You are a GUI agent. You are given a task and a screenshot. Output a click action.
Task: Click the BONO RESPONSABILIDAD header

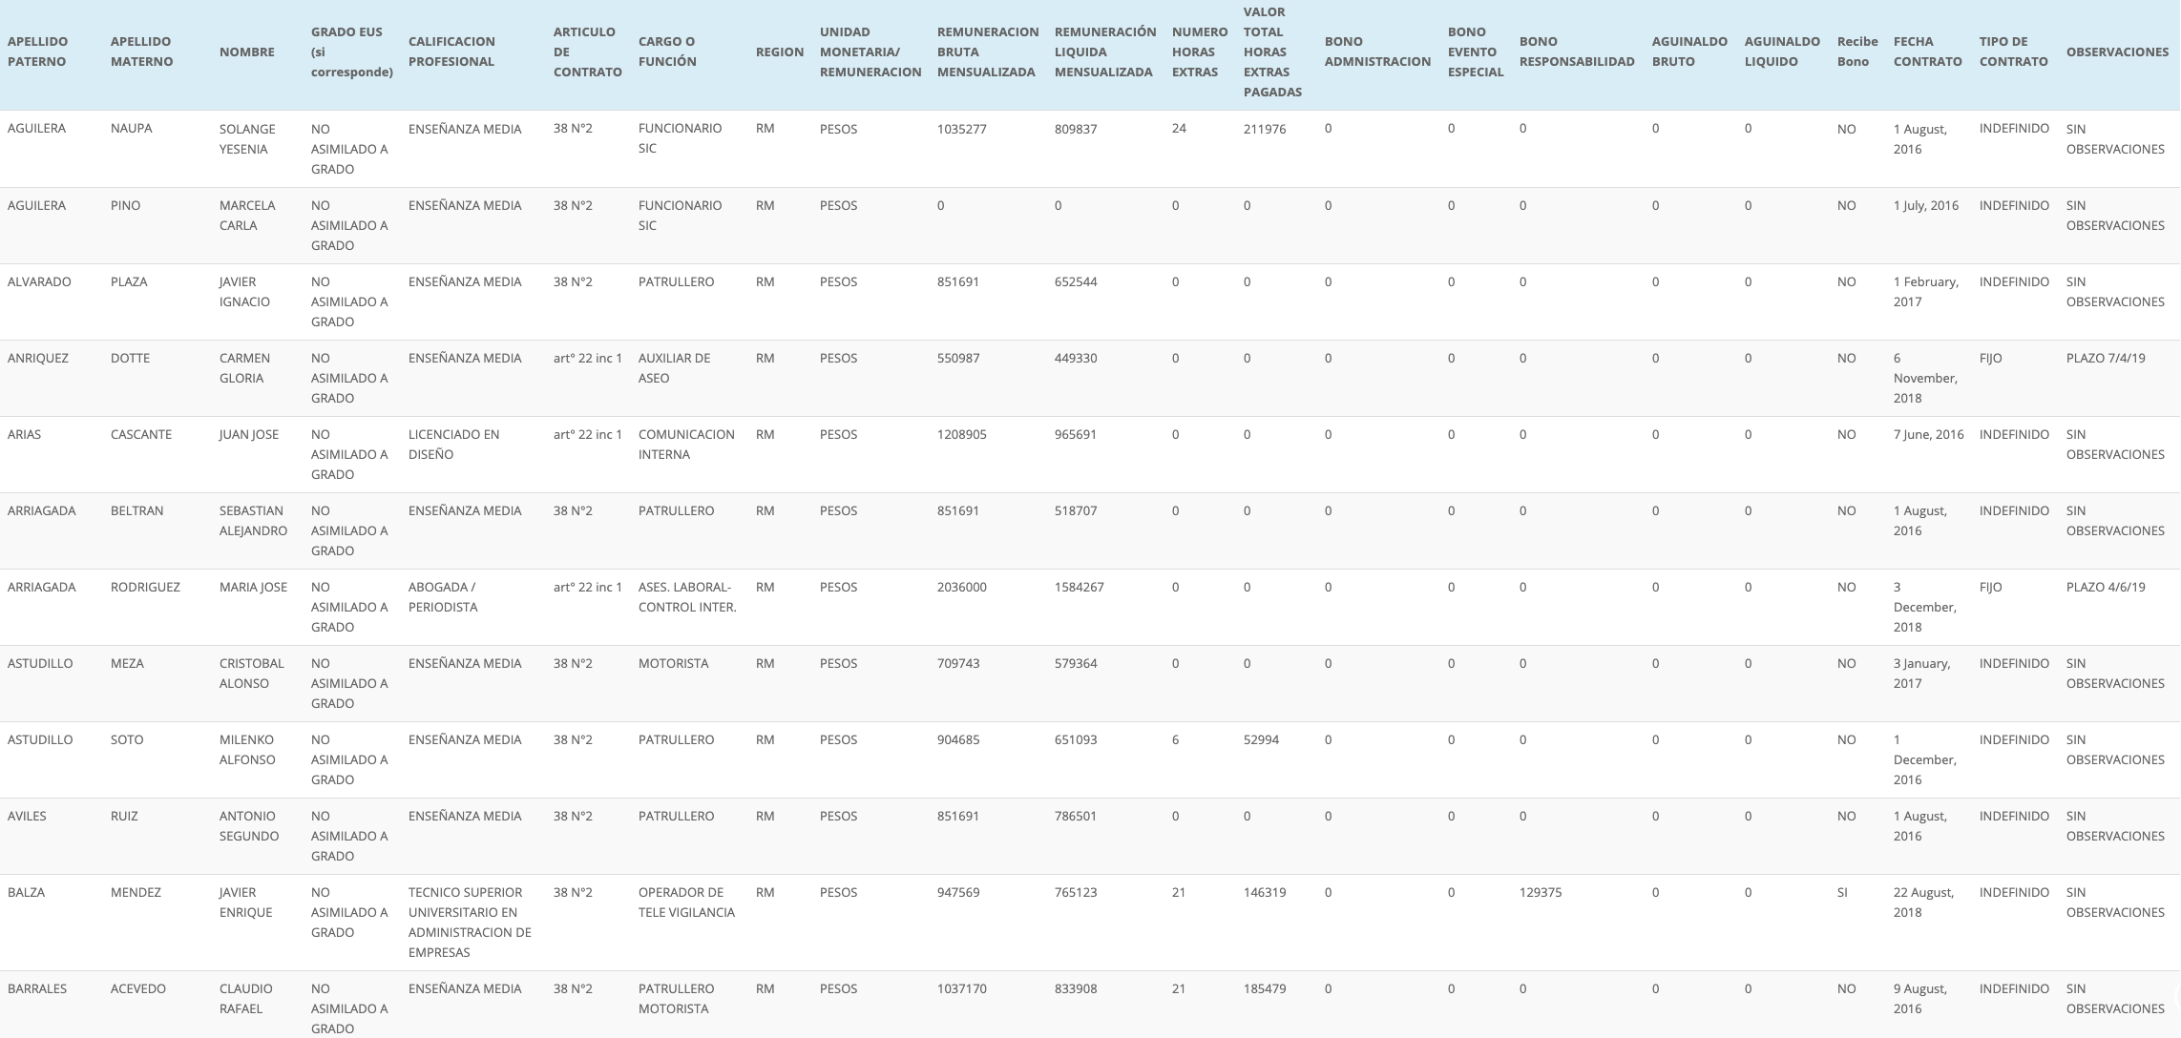pos(1577,52)
